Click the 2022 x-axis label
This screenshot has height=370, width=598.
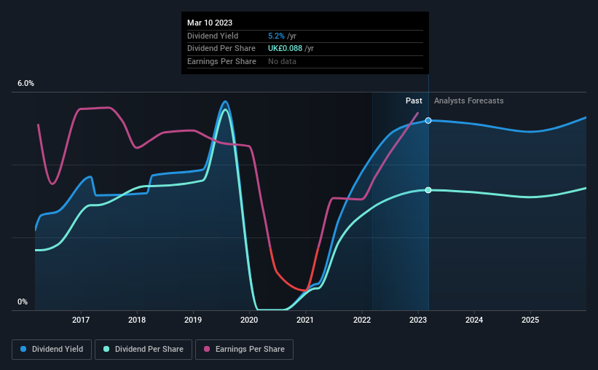(x=362, y=320)
